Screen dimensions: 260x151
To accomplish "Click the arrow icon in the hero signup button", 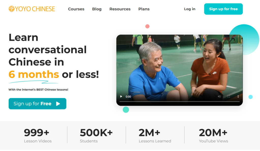I will 58,104.
